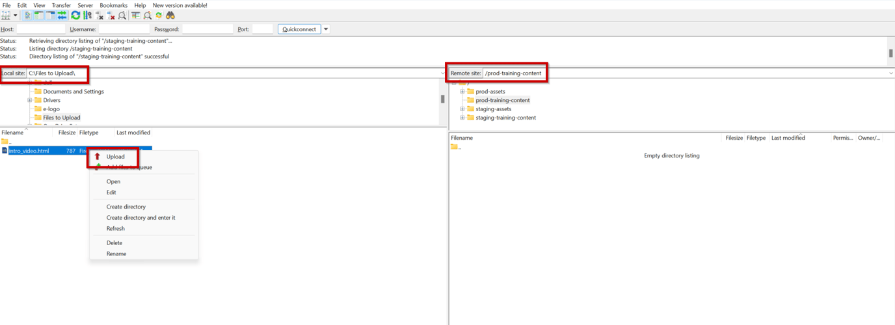
Task: Expand the staging-training-content remote folder
Action: [x=462, y=118]
